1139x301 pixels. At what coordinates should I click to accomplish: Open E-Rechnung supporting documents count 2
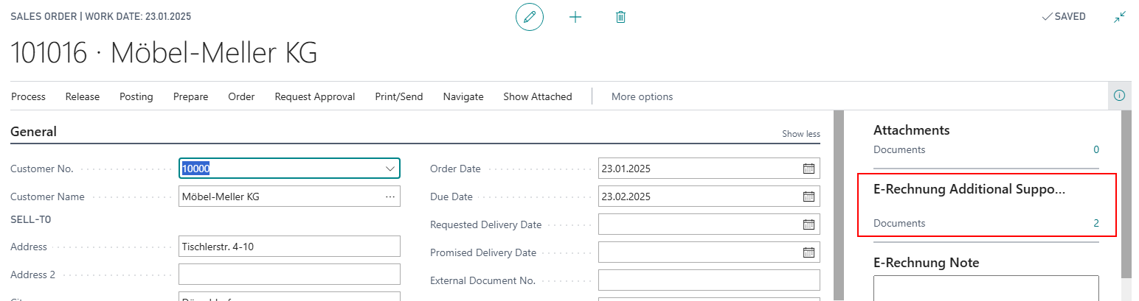[x=1095, y=223]
